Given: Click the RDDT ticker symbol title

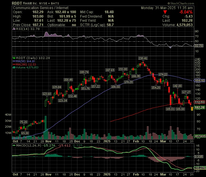Looking at the screenshot, I should [17, 3].
